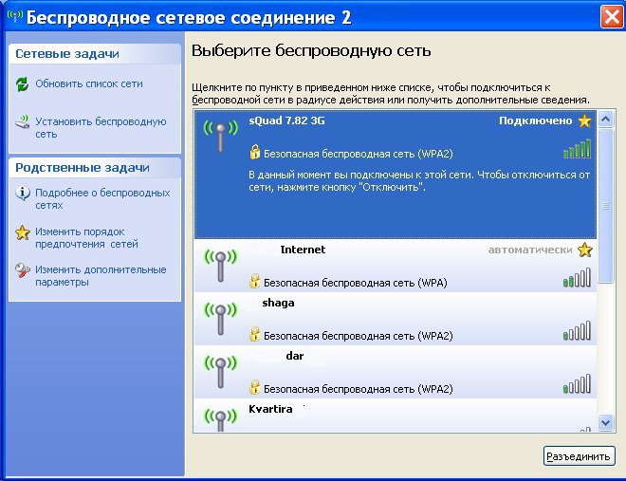Screen dimensions: 626x481
Task: Open Изменить дополнительные параметры link
Action: pos(101,276)
